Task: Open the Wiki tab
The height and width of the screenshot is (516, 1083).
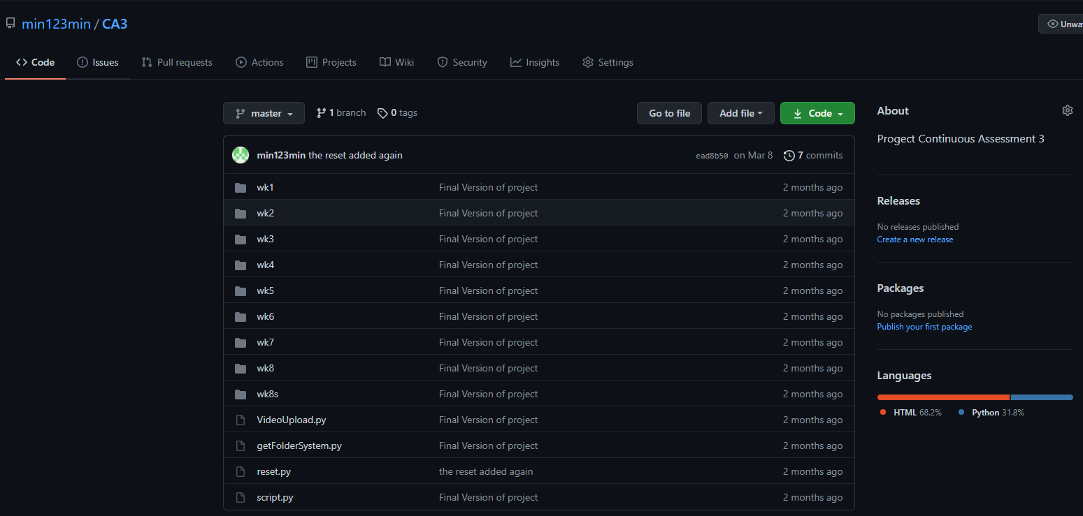Action: point(396,62)
